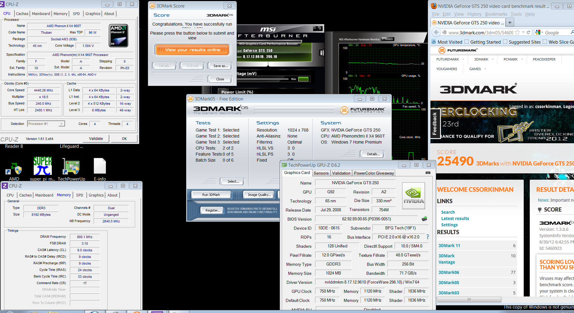Open the PEACEKEEPER navigation link
Image resolution: width=574 pixels, height=313 pixels.
pyautogui.click(x=544, y=59)
